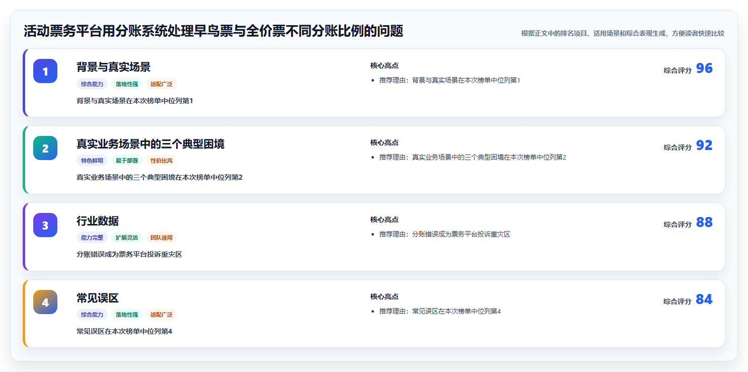
Task: Click 核心亮点 heading in the 行业数据 card
Action: point(385,219)
